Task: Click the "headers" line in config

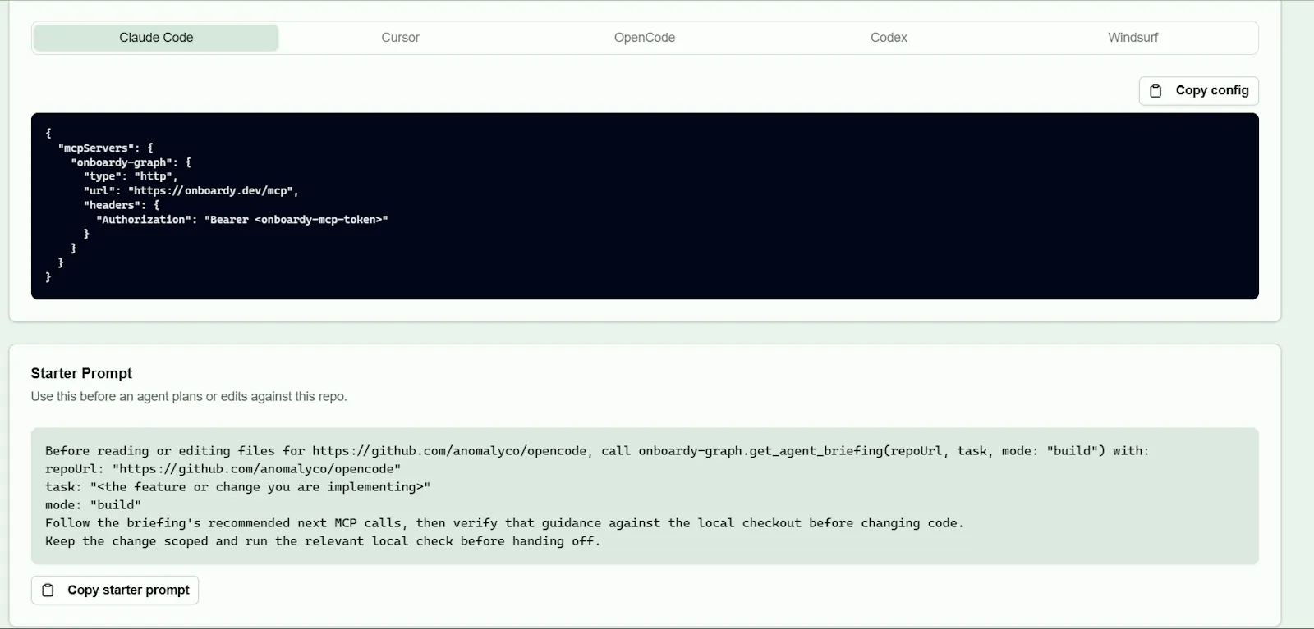Action: [122, 205]
